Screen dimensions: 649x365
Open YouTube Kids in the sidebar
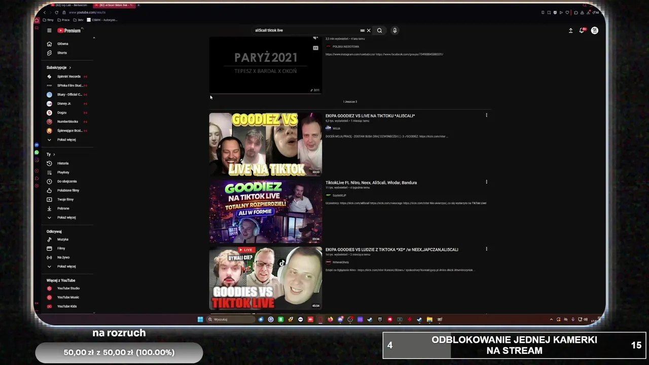[67, 306]
